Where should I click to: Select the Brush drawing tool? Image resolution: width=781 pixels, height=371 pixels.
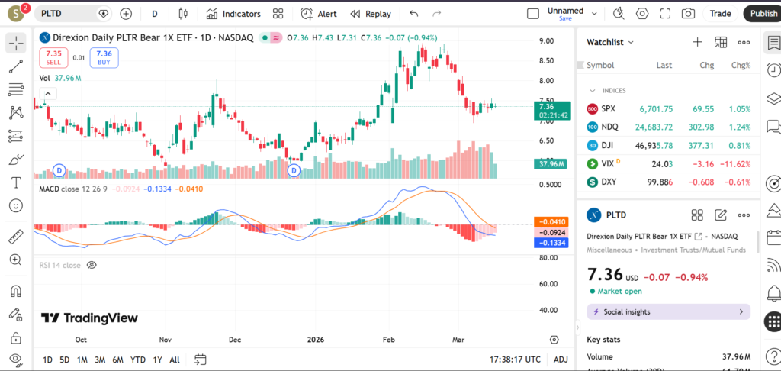[x=15, y=160]
